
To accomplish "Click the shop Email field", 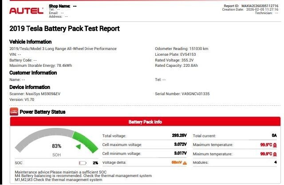I will [56, 13].
